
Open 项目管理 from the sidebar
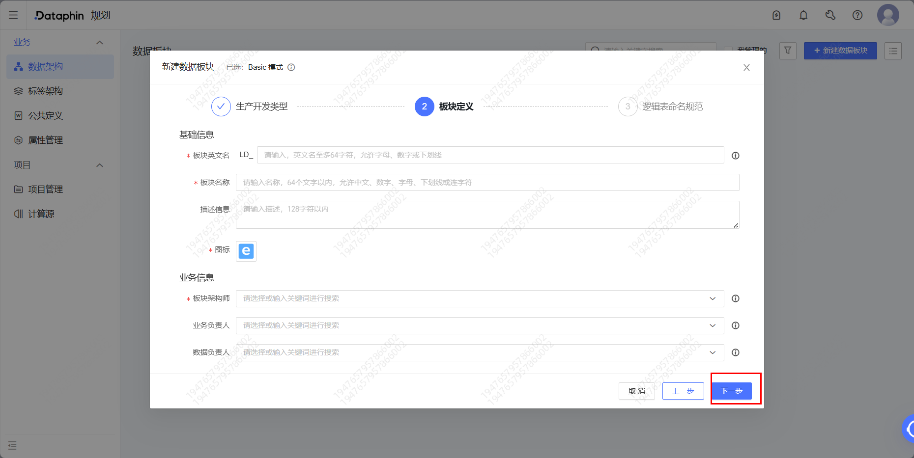pos(45,189)
